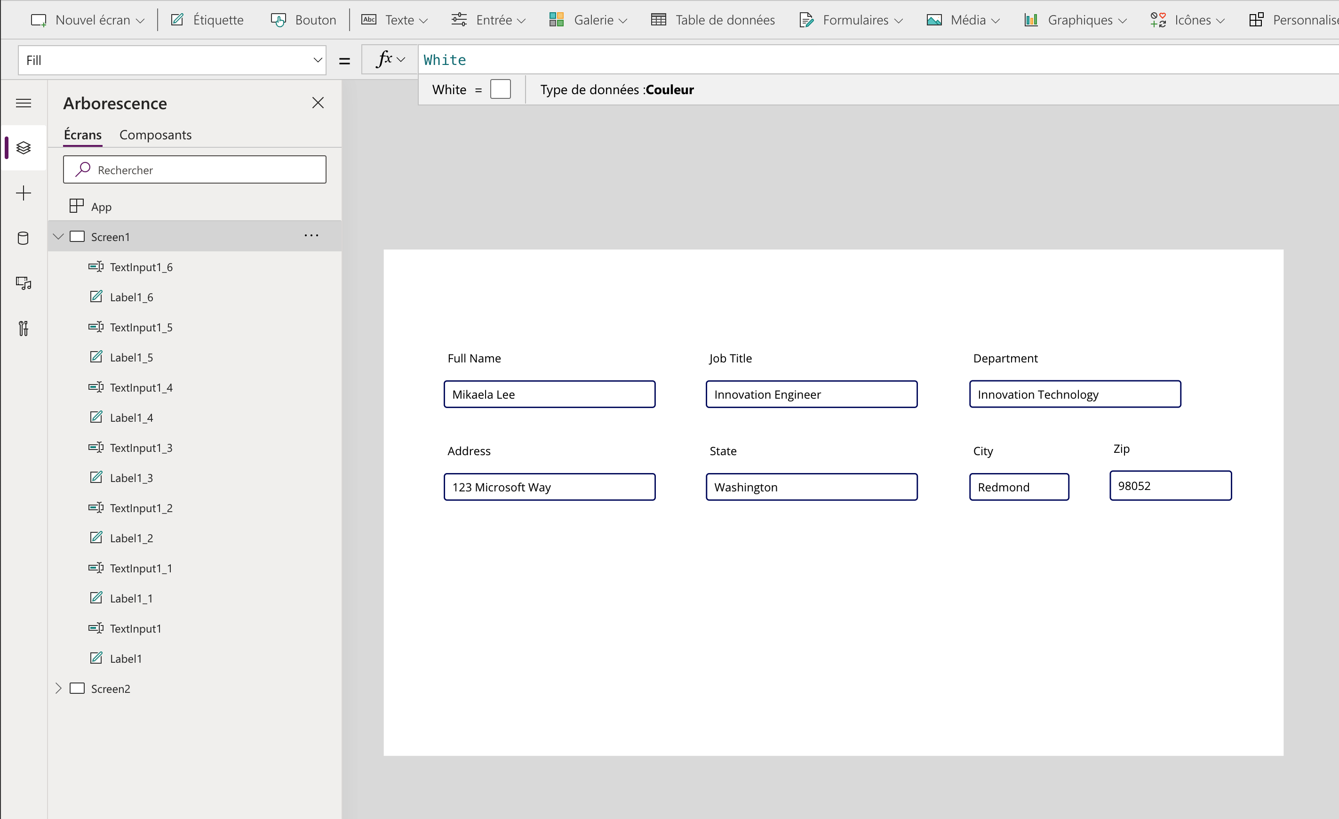
Task: Select the Tree view layers icon
Action: point(24,148)
